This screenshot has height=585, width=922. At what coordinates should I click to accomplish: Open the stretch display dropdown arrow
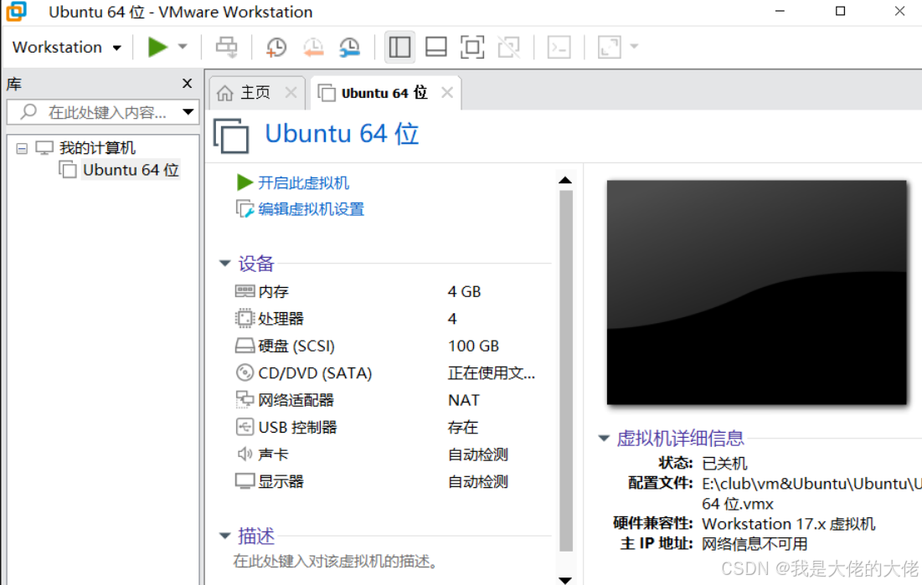[x=634, y=46]
